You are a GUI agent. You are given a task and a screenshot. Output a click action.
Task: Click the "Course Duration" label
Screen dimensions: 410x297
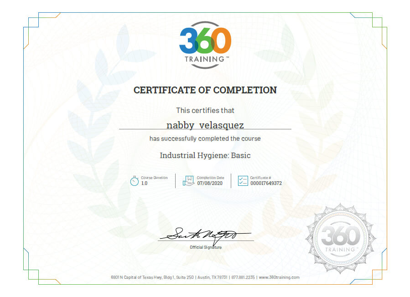[x=154, y=178]
